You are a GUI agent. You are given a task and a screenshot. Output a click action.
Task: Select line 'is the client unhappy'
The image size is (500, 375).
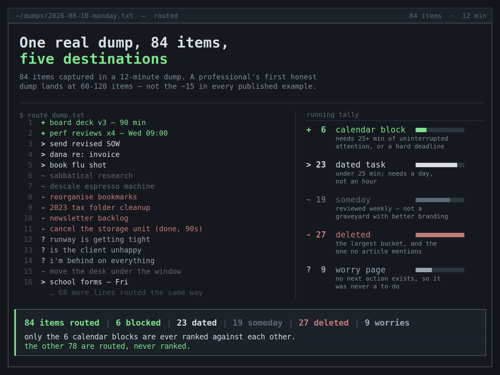tap(96, 250)
